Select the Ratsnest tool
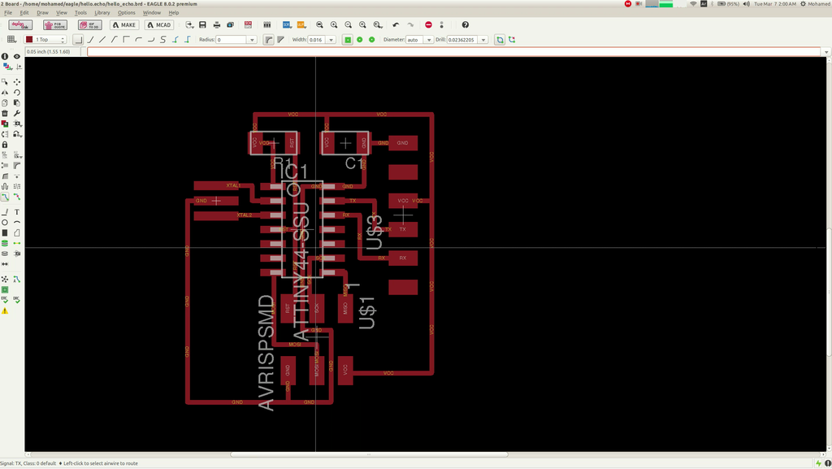 5,279
